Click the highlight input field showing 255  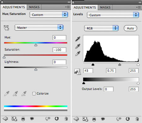[x=134, y=71]
